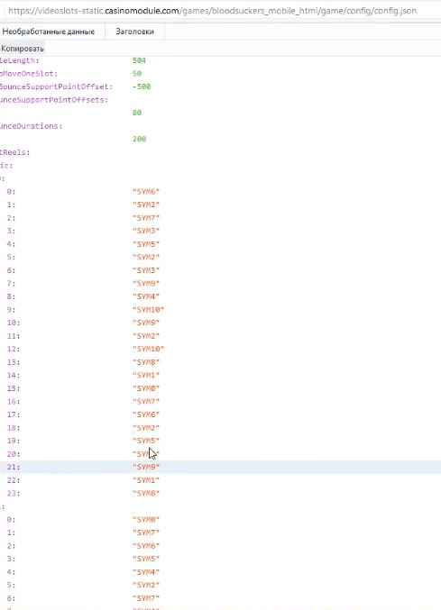Switch to the Необработанные данные tab
Image resolution: width=441 pixels, height=610 pixels.
pyautogui.click(x=49, y=32)
